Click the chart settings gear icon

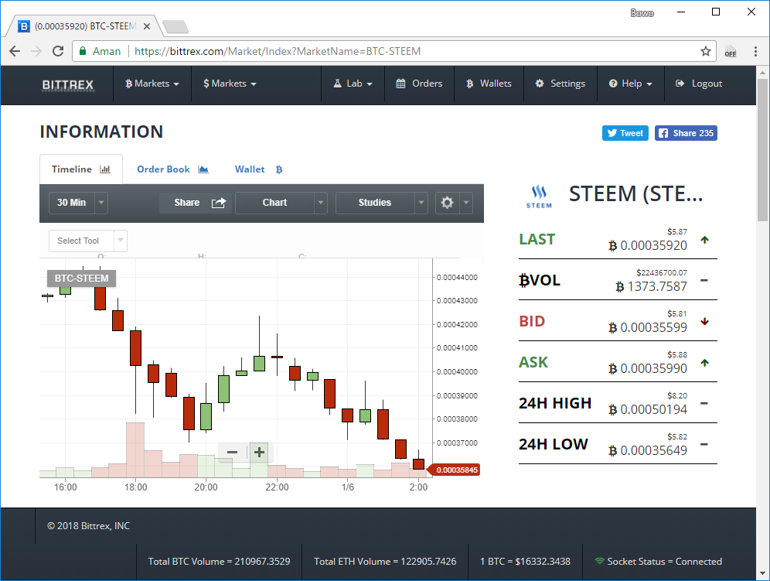[x=447, y=203]
